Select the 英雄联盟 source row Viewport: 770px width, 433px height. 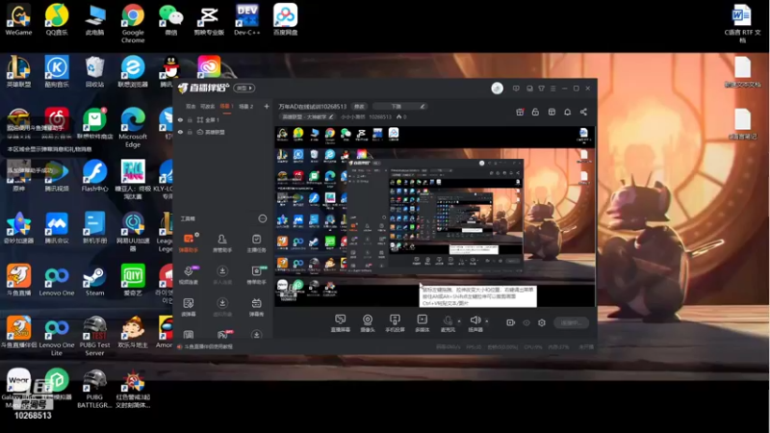(222, 132)
